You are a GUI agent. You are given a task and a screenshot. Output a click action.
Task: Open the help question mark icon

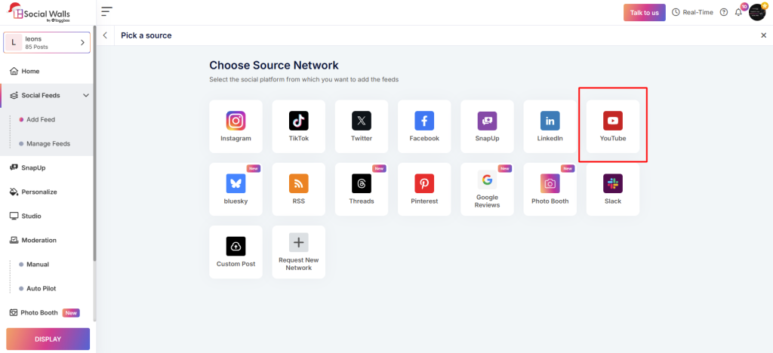[x=724, y=12]
